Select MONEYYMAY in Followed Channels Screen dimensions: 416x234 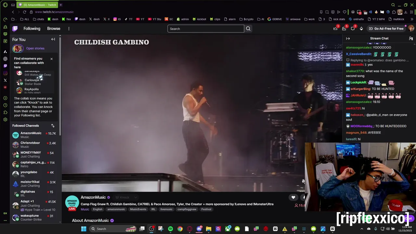[x=35, y=154]
